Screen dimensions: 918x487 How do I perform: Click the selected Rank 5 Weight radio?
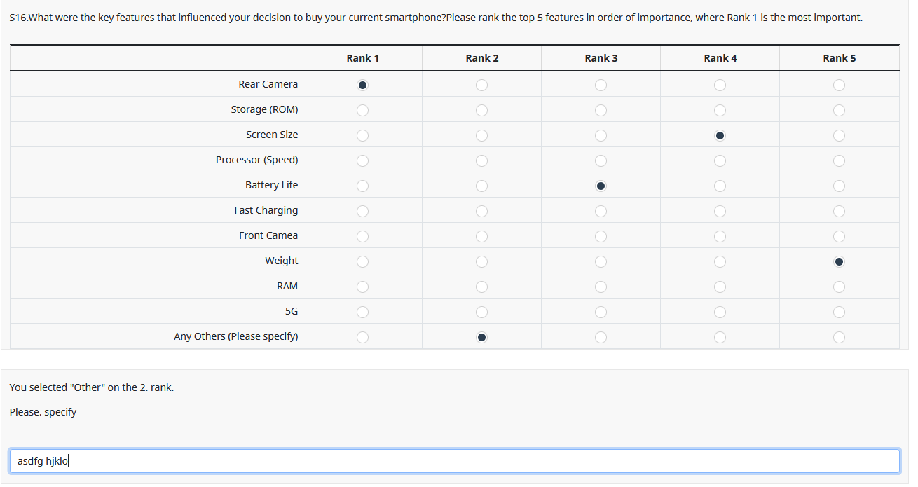click(x=839, y=262)
